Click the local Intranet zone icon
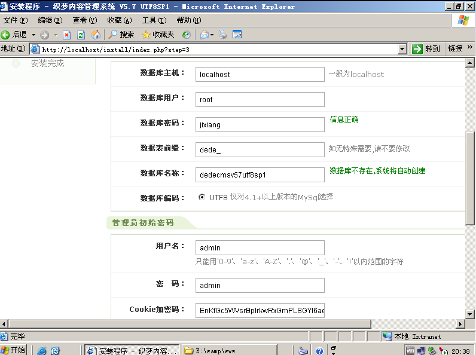476x355 pixels. click(387, 336)
